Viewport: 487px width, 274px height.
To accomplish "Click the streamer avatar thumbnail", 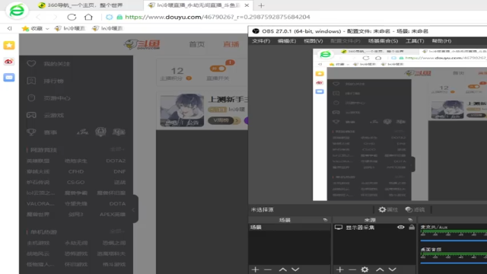I will click(x=182, y=110).
